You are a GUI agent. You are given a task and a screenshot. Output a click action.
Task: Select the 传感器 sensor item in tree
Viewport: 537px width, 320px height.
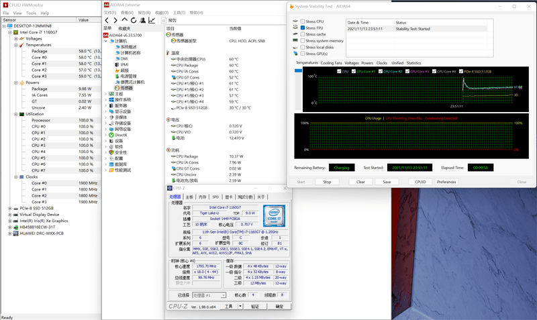click(126, 88)
